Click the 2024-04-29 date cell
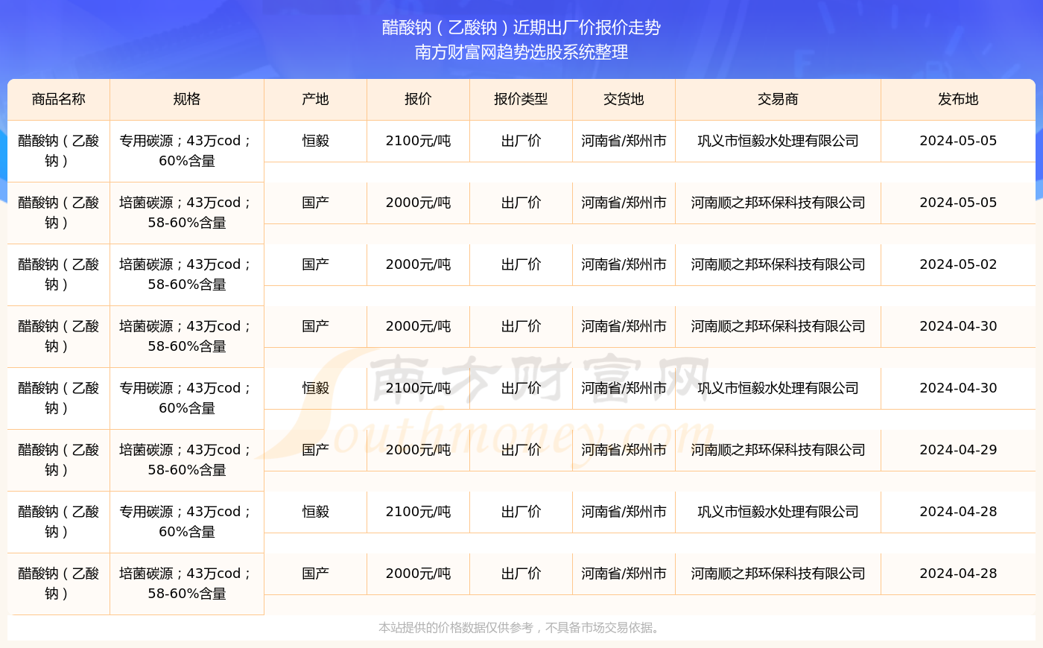Image resolution: width=1043 pixels, height=648 pixels. point(958,450)
